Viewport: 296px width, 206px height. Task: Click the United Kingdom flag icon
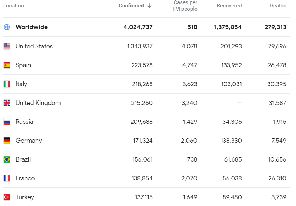(x=7, y=103)
